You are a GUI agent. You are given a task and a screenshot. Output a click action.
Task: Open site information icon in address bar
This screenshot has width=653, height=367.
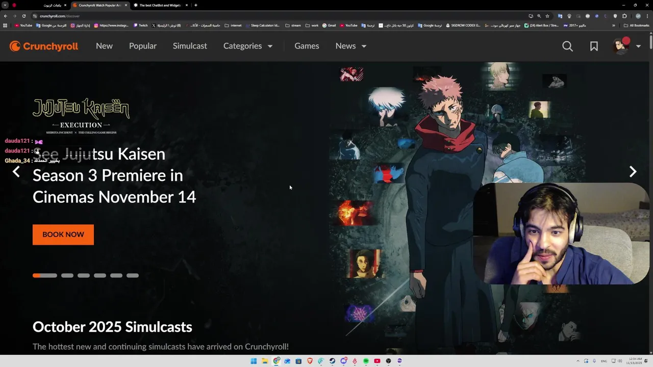point(35,16)
